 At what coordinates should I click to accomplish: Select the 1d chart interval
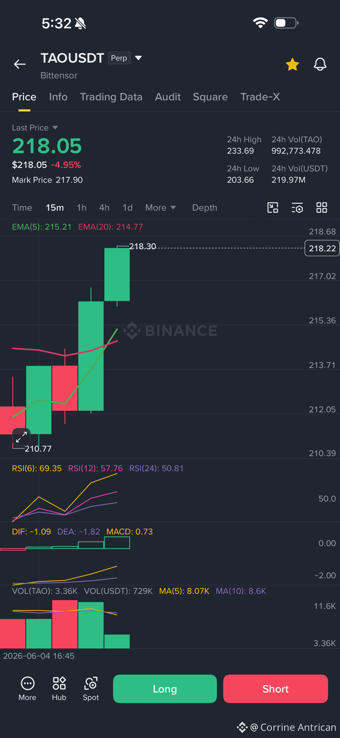[128, 208]
